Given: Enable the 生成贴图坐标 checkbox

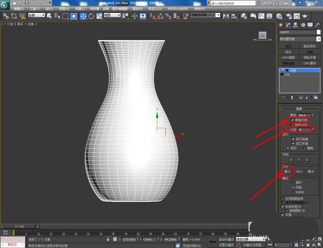Looking at the screenshot, I should tap(282, 198).
